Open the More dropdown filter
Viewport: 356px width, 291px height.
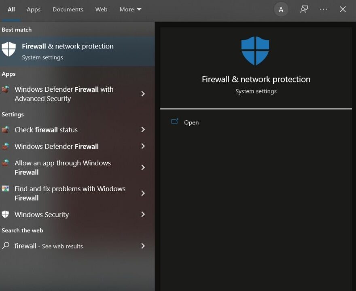tap(130, 9)
